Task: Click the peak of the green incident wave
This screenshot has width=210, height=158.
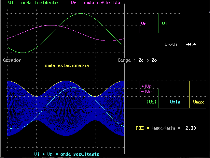Action: coord(81,14)
